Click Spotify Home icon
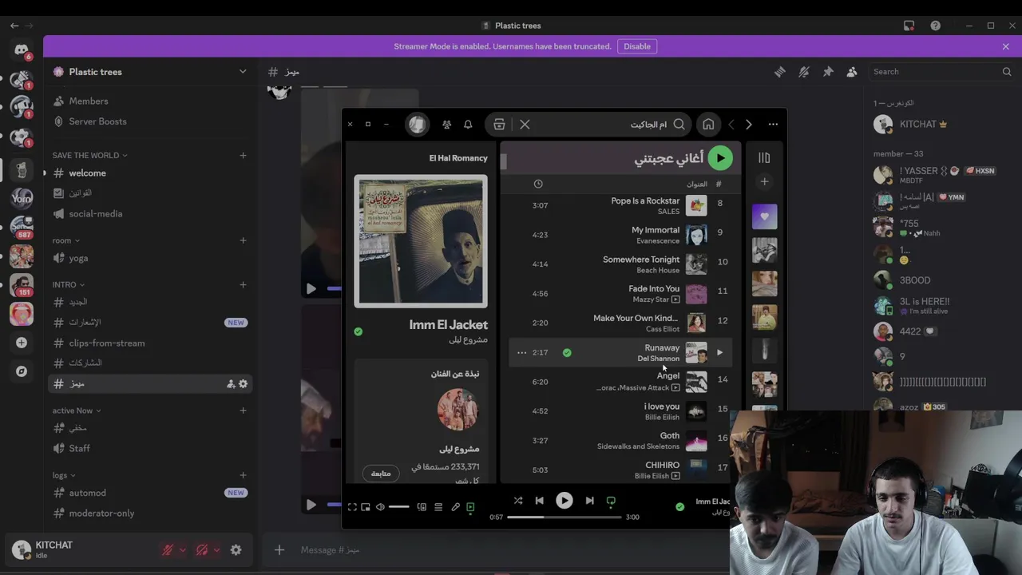Screen dimensions: 1022x575 pyautogui.click(x=708, y=125)
